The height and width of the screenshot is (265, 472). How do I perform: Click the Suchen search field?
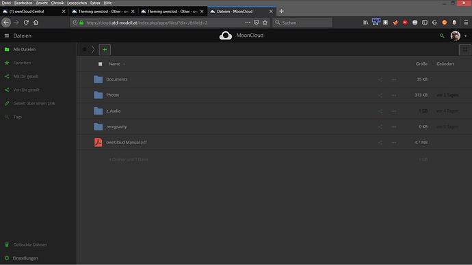pyautogui.click(x=302, y=23)
